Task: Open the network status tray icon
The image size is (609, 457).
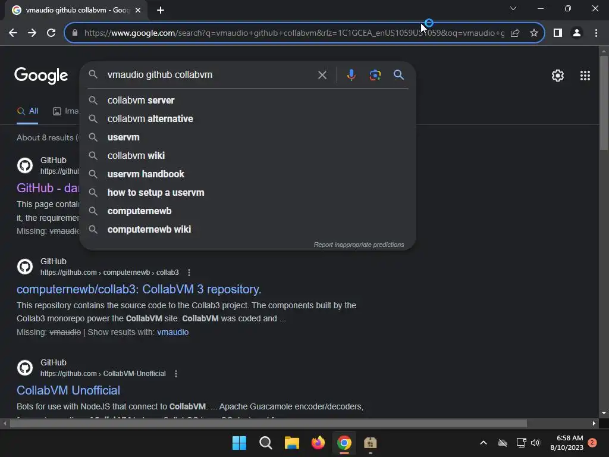Action: coord(521,443)
